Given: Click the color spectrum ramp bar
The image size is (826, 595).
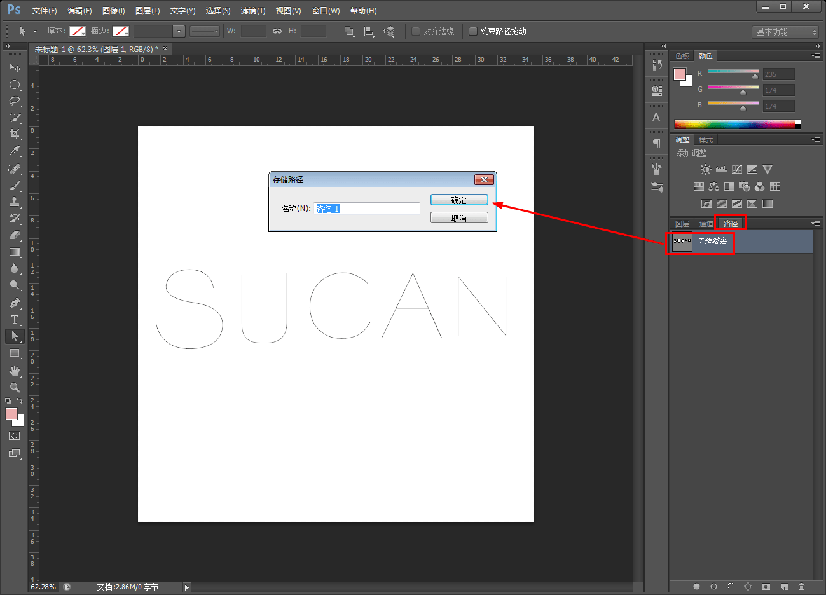Looking at the screenshot, I should 737,125.
